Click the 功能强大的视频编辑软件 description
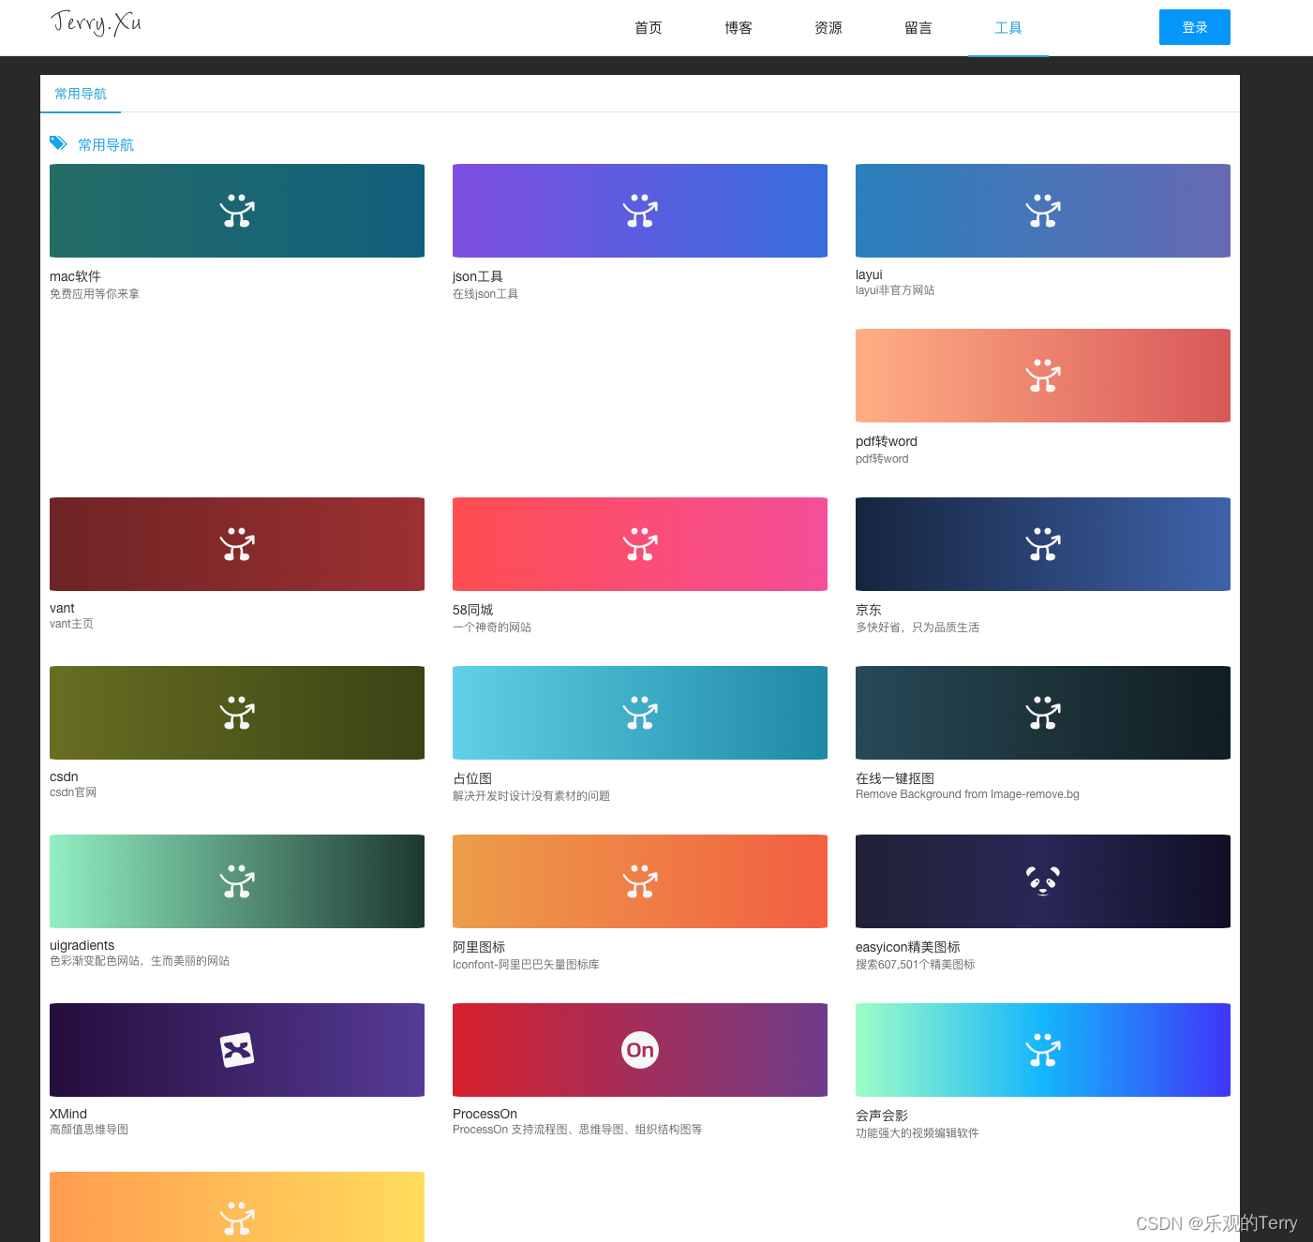This screenshot has height=1242, width=1313. click(918, 1133)
